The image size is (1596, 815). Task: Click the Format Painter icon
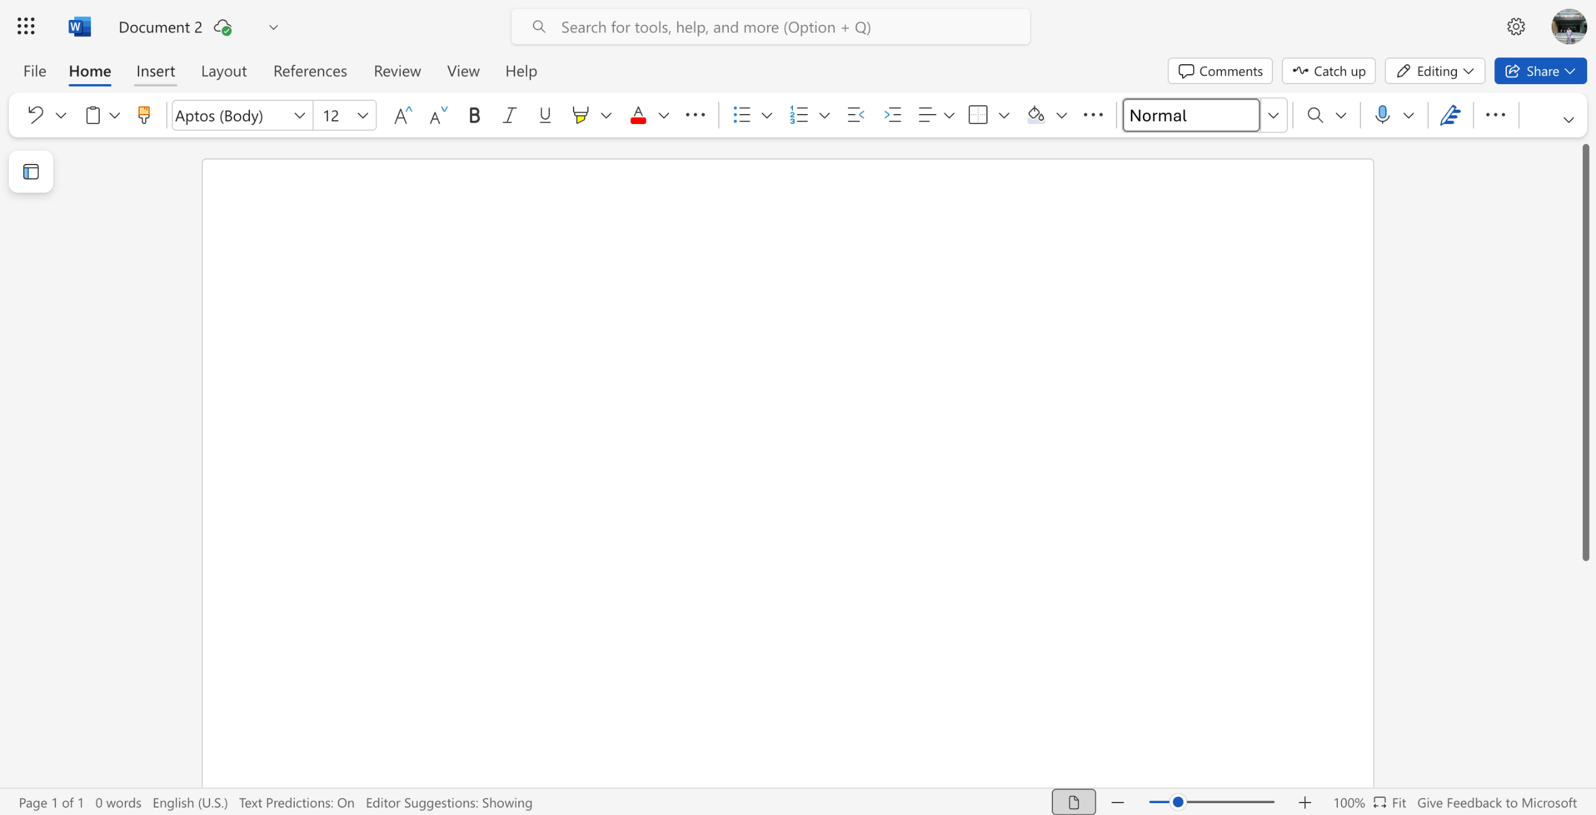point(143,115)
